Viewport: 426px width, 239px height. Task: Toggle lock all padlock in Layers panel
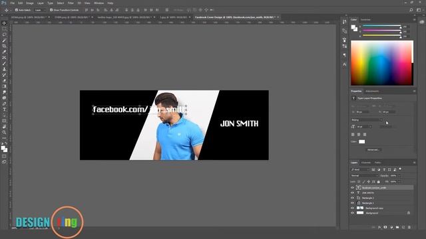click(x=379, y=182)
